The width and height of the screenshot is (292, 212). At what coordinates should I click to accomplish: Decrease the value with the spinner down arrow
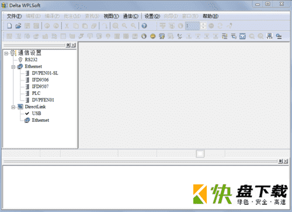pos(203,27)
